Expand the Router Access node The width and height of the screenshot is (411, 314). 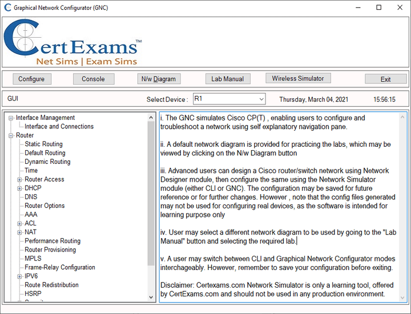pos(19,180)
